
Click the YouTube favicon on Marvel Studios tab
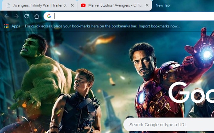point(83,5)
